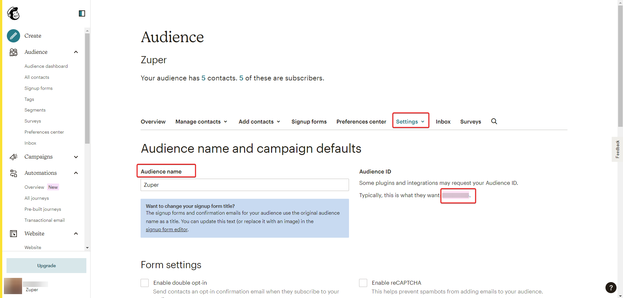The height and width of the screenshot is (298, 623).
Task: Switch to the Overview tab
Action: [153, 122]
